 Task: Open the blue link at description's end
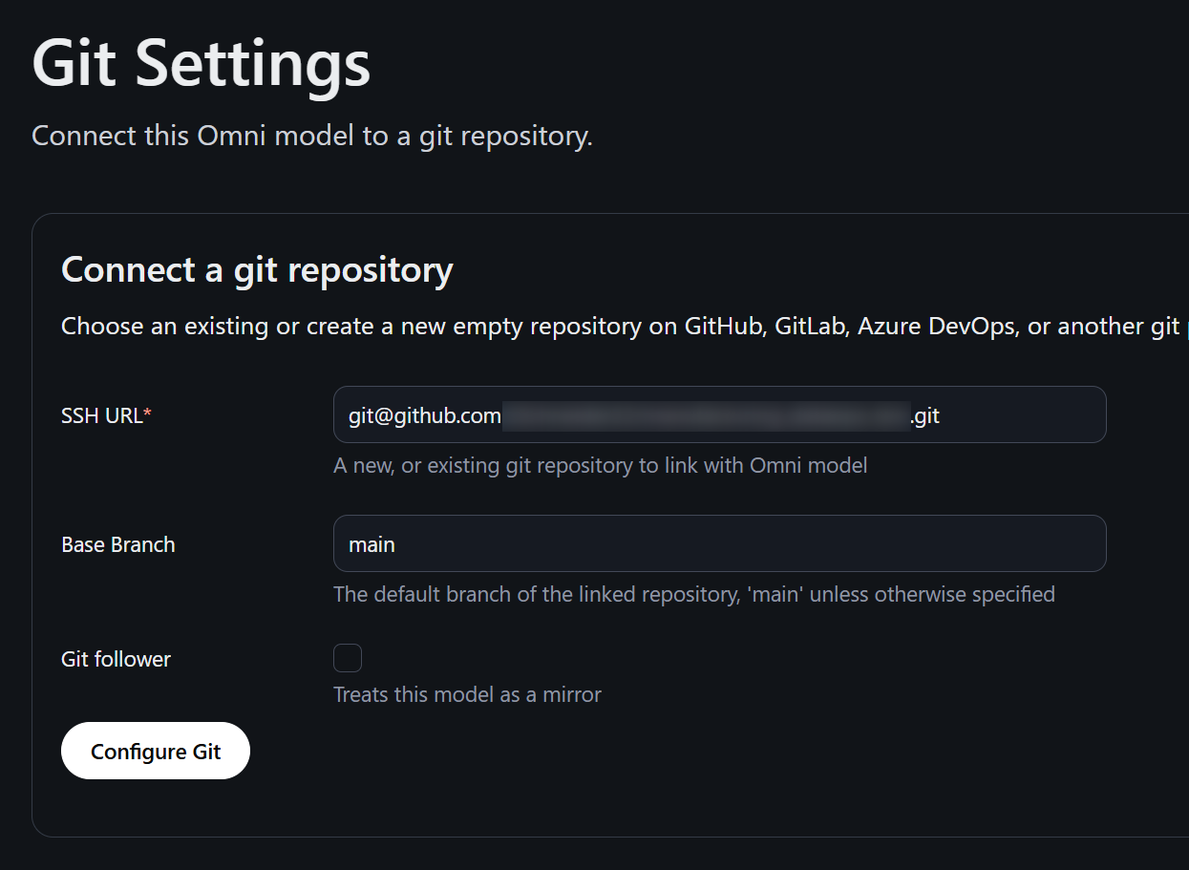1185,328
